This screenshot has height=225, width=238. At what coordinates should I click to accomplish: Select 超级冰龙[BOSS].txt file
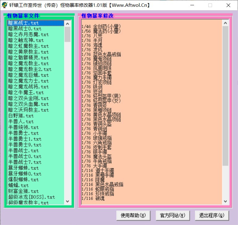tap(36, 197)
